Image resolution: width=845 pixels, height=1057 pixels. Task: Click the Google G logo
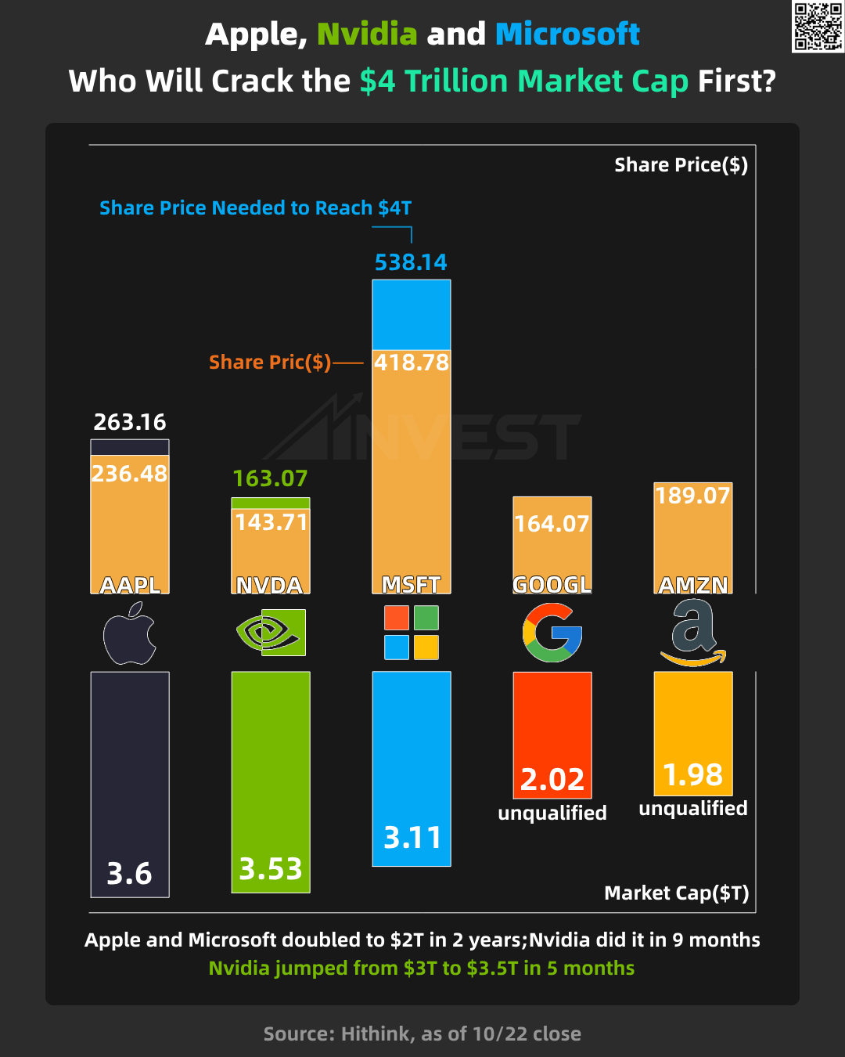[552, 633]
